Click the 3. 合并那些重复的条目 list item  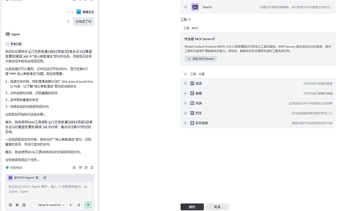[x=22, y=100]
